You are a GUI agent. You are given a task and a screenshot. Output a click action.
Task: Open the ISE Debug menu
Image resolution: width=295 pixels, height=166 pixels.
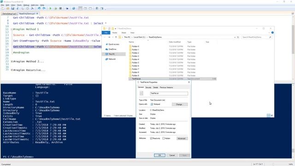(26, 5)
